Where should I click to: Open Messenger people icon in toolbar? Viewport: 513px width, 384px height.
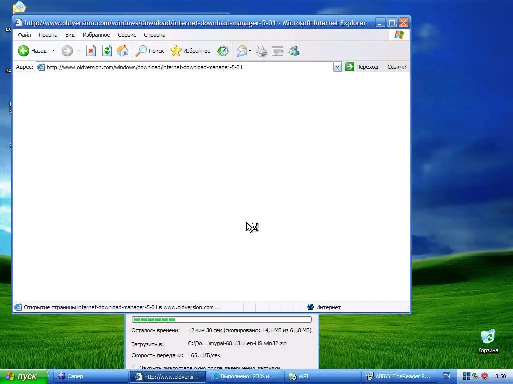coord(294,51)
